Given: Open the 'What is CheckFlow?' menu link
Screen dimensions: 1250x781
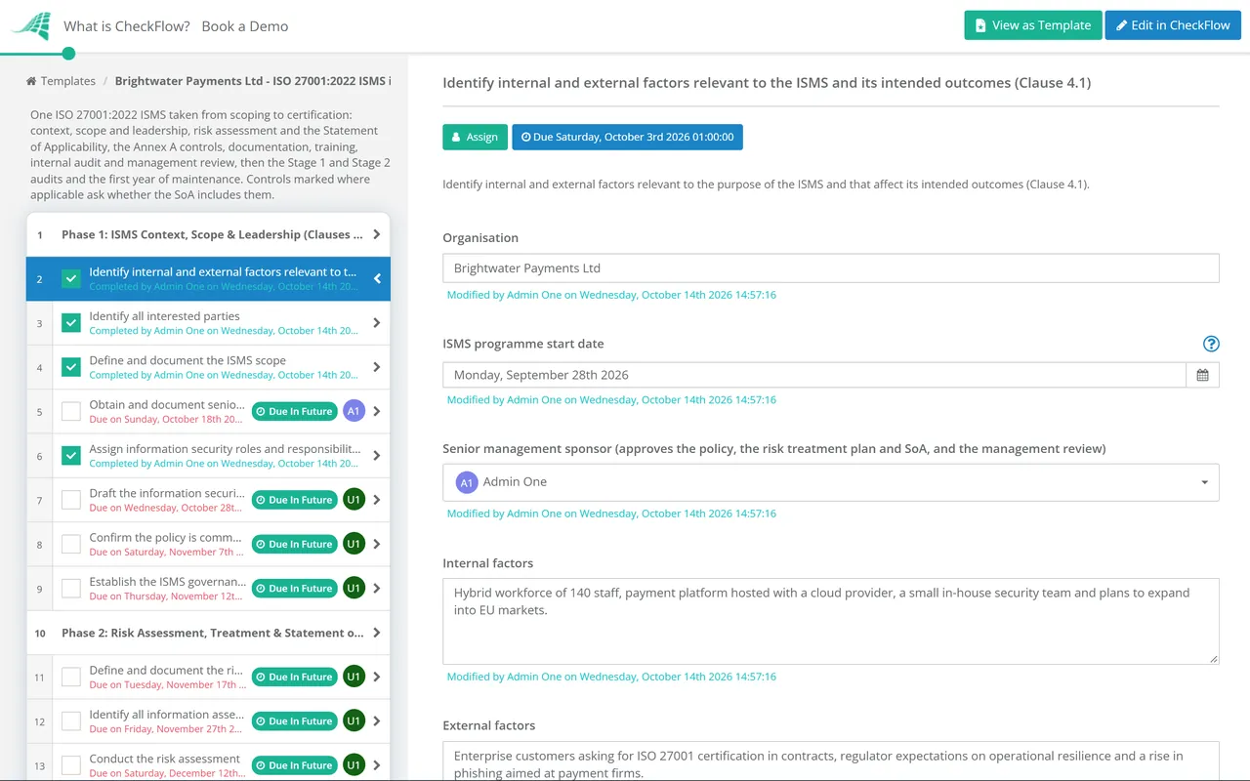Looking at the screenshot, I should pyautogui.click(x=127, y=26).
